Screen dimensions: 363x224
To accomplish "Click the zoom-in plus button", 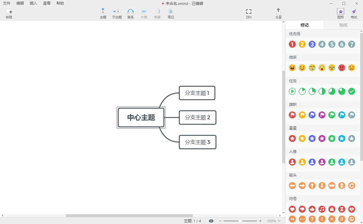I will pos(260,221).
